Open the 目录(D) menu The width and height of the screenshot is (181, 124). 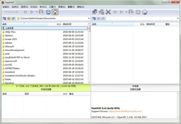[x=62, y=7]
